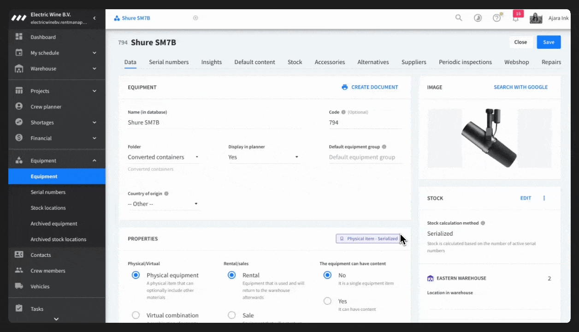Open the Country of origin dropdown
579x332 pixels.
tap(164, 204)
